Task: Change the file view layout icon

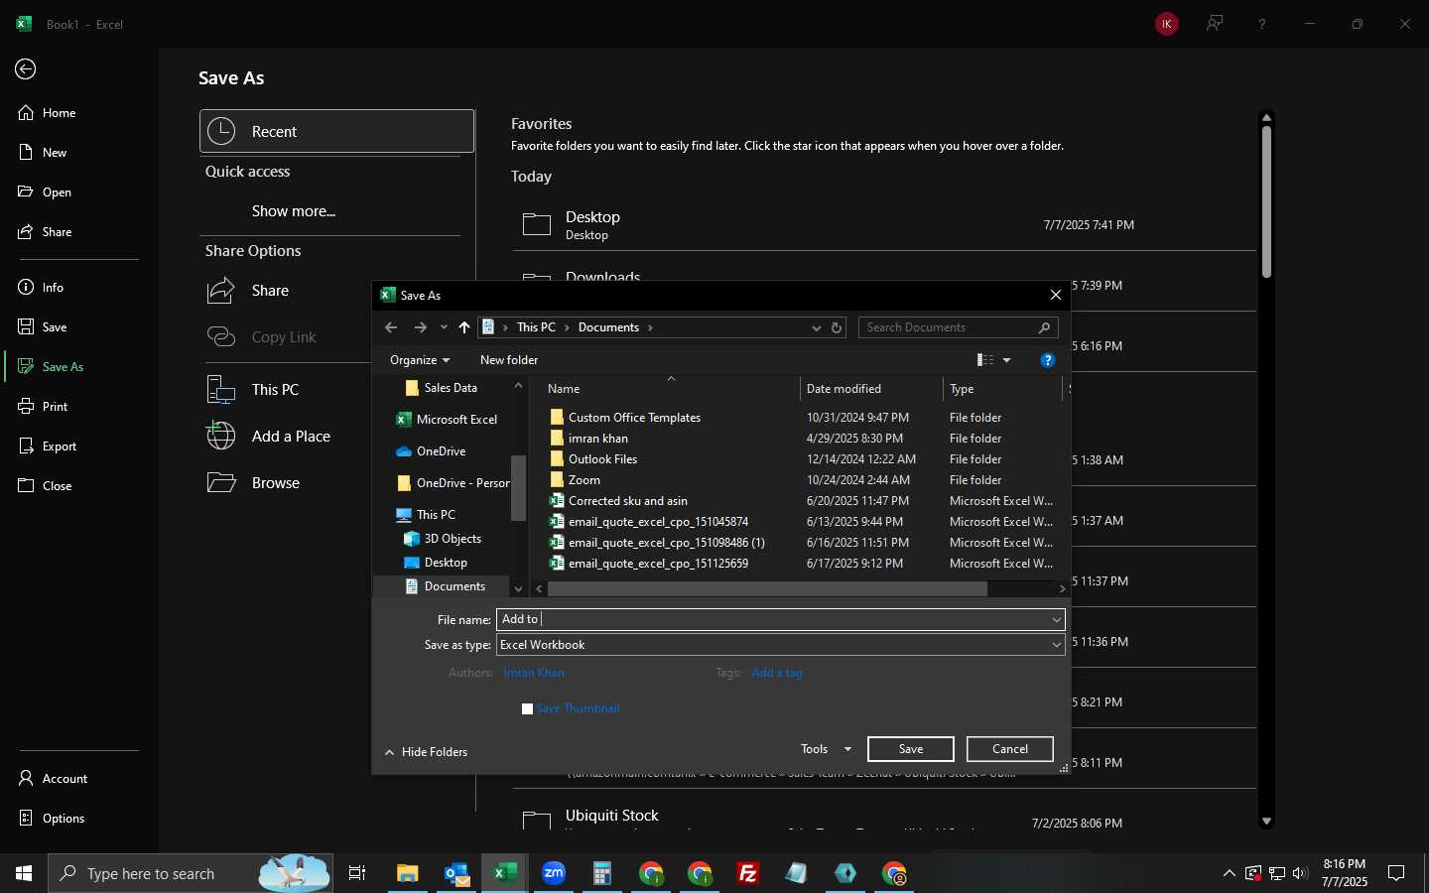Action: (985, 360)
